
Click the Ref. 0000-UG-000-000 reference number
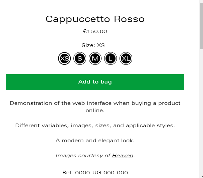pyautogui.click(x=95, y=173)
